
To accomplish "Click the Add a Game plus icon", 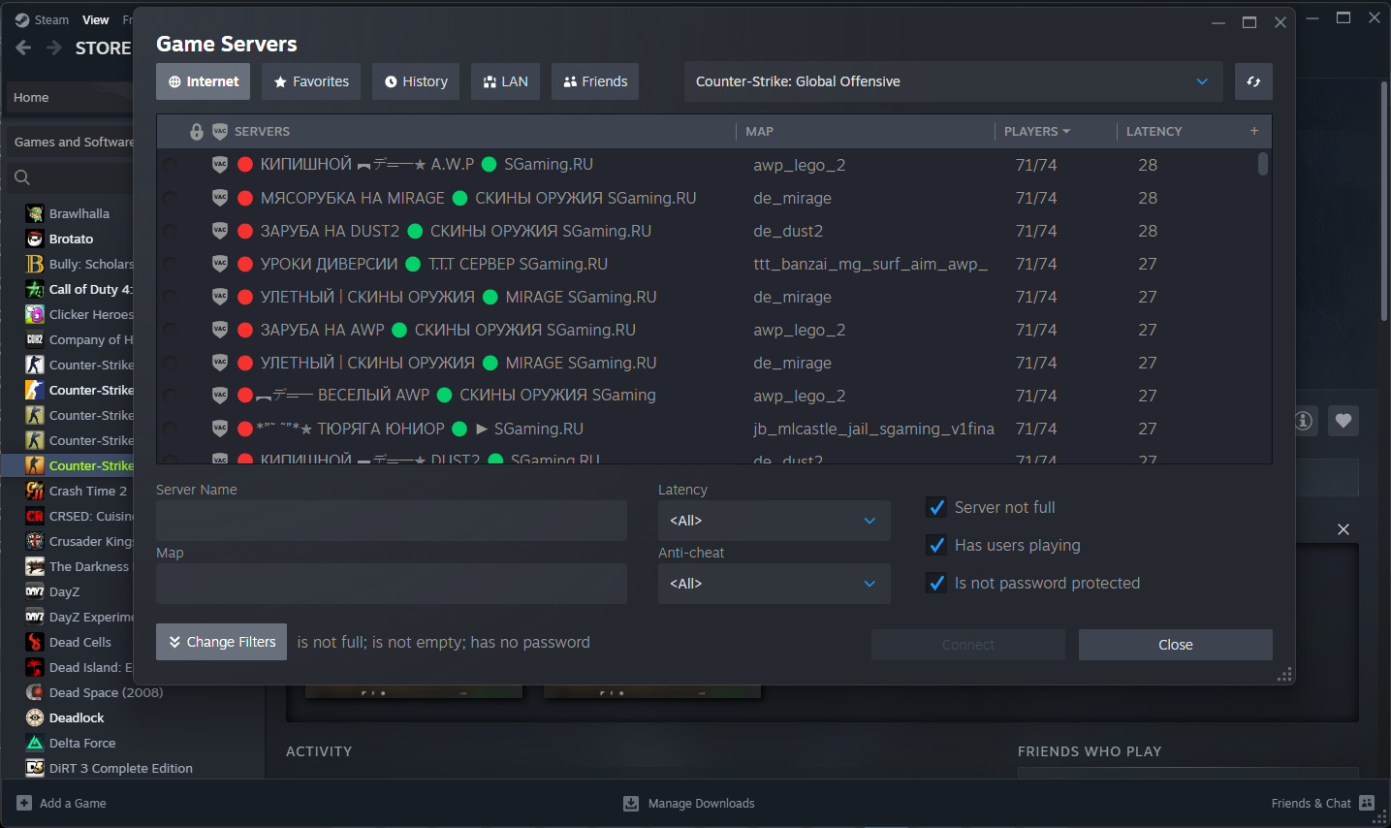I will [24, 803].
